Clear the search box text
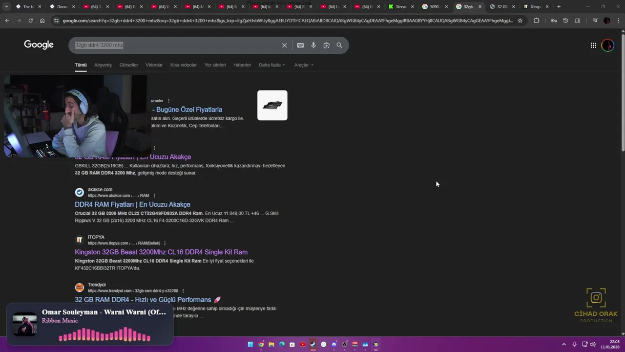 [x=284, y=45]
